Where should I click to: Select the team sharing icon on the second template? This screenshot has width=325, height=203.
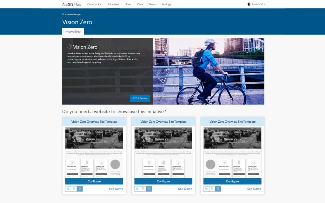(x=137, y=188)
